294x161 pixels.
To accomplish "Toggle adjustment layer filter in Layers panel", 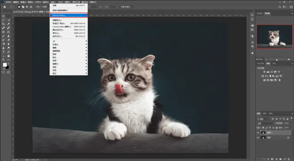I will [276, 119].
